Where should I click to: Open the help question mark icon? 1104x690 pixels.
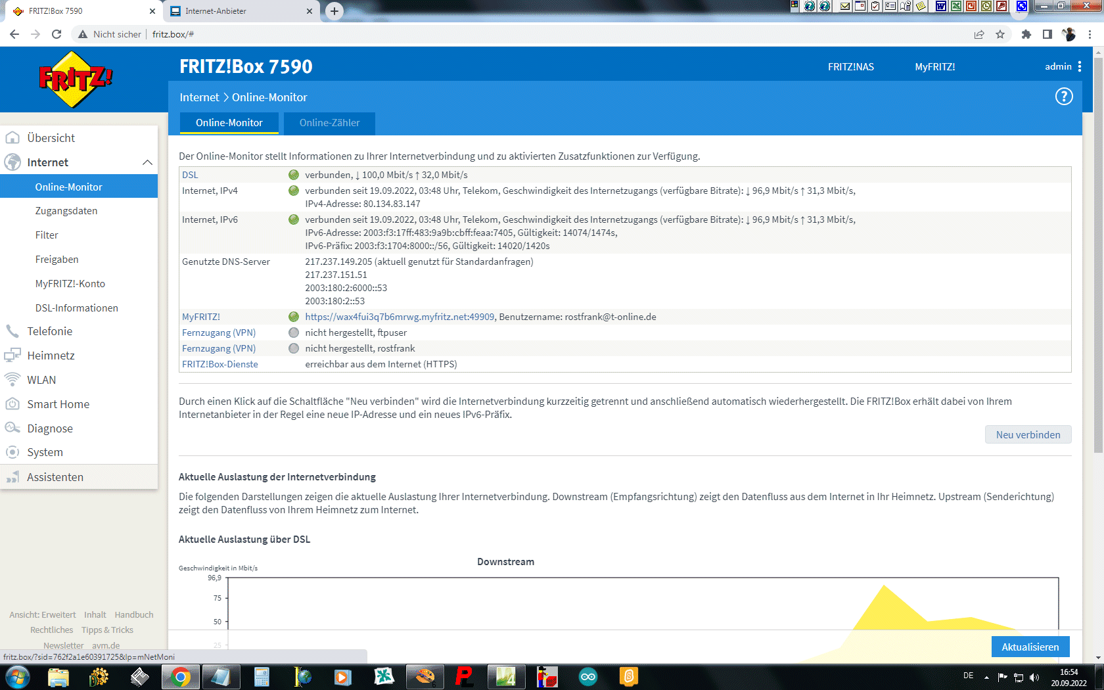coord(1064,97)
